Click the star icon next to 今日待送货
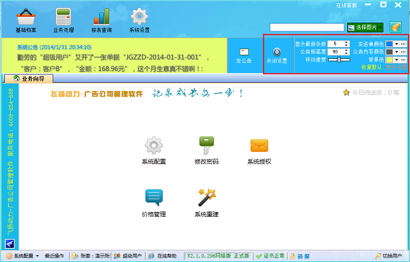410x262 pixels. [x=346, y=92]
